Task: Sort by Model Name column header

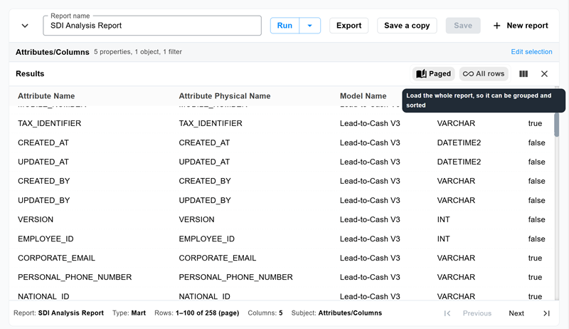Action: (363, 96)
